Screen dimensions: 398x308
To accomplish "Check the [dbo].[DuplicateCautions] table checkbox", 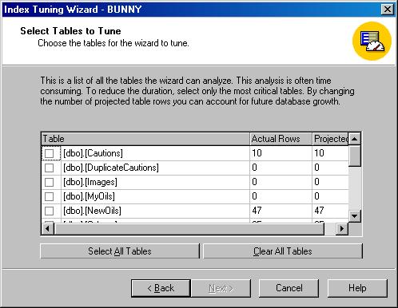I will (x=50, y=168).
